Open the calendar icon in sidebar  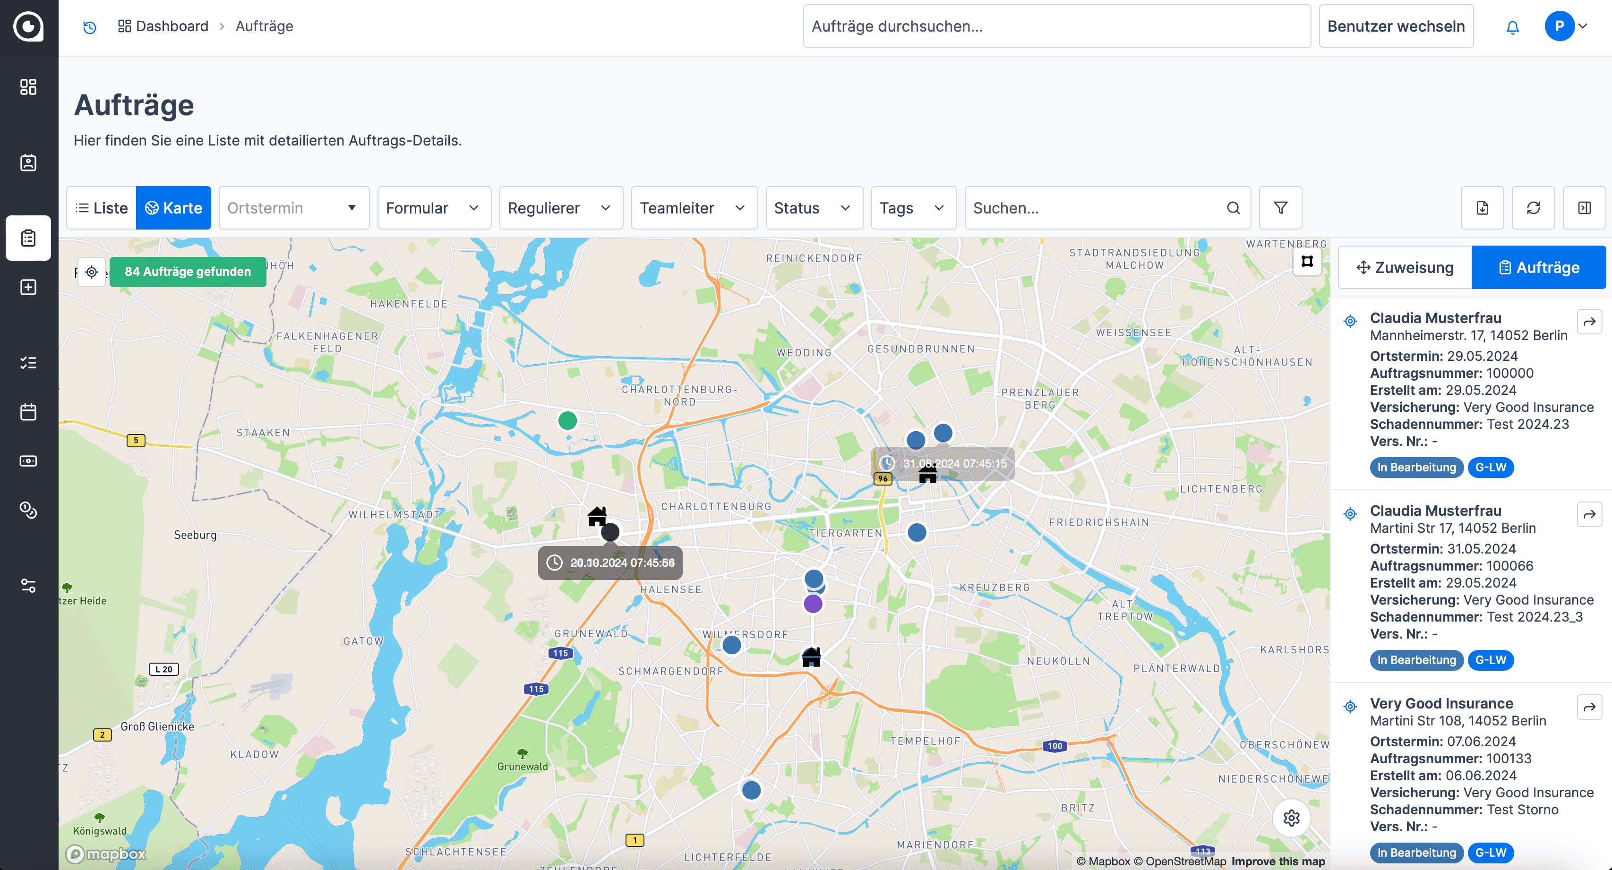[x=28, y=412]
